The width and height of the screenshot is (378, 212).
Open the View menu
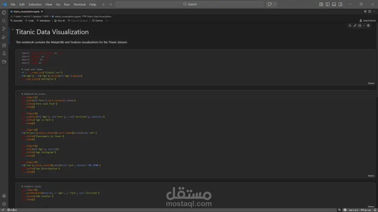pos(49,4)
